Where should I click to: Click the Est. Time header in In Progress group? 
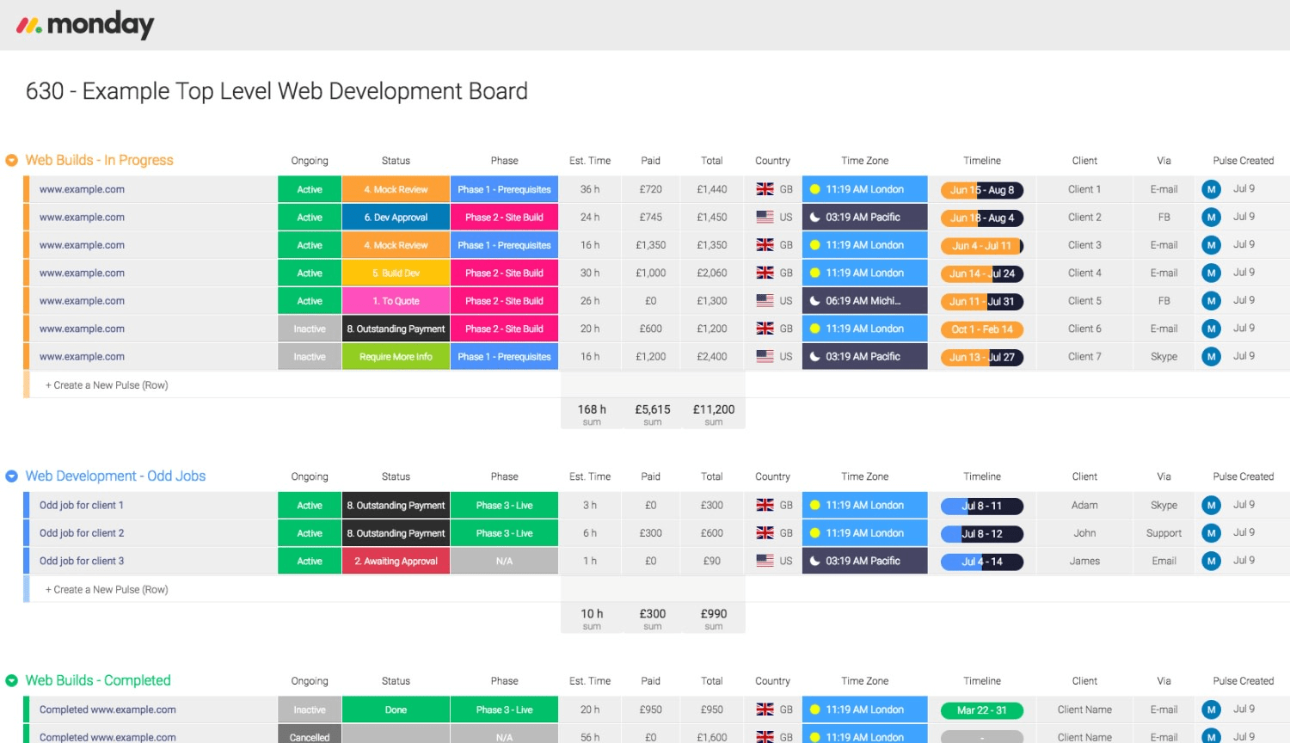[590, 161]
